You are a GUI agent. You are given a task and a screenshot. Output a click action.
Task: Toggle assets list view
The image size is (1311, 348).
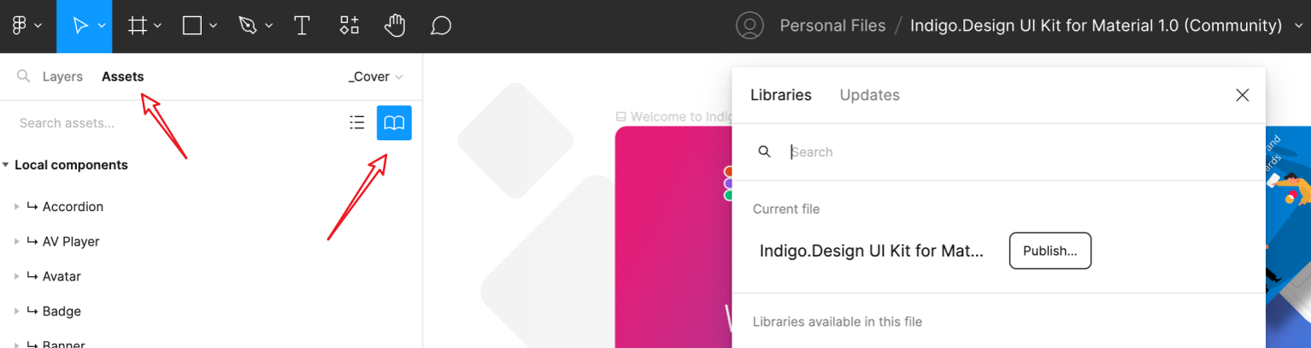[357, 123]
